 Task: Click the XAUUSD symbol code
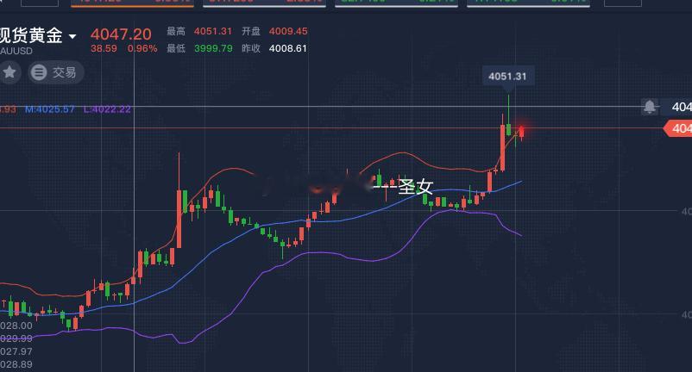[x=16, y=51]
